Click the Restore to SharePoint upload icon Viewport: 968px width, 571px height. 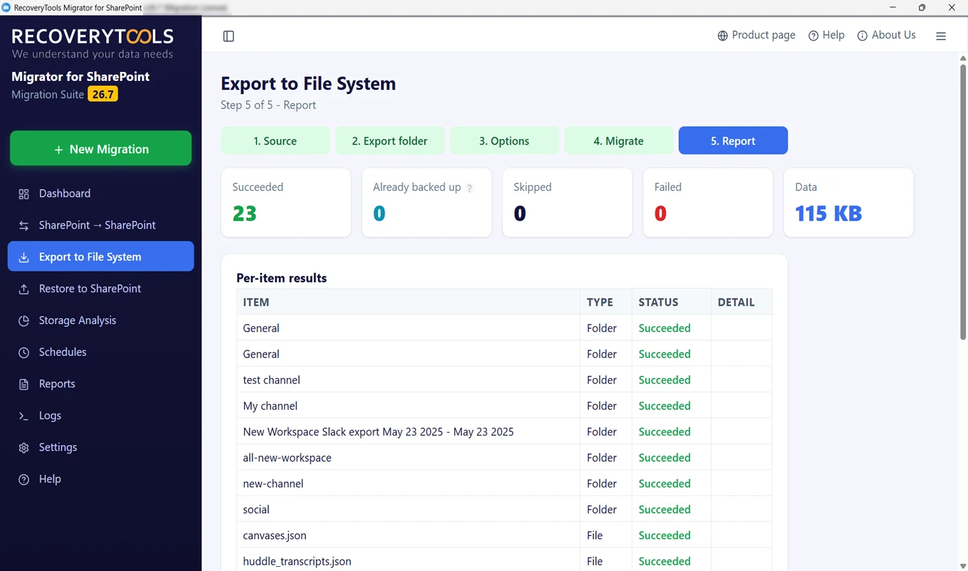pyautogui.click(x=24, y=290)
